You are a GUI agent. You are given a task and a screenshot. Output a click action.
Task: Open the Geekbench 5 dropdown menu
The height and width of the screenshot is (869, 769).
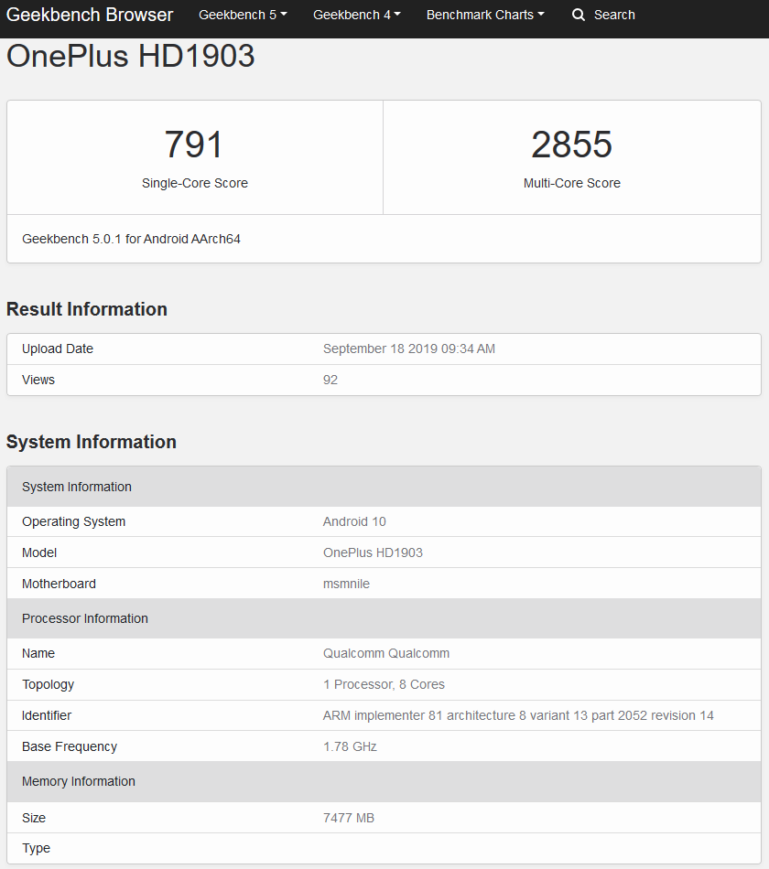click(243, 15)
